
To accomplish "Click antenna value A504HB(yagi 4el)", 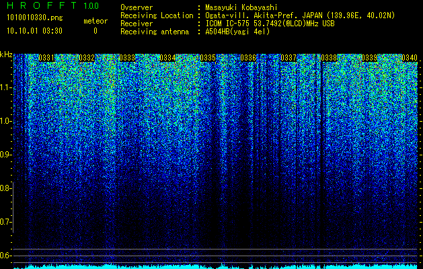I will pos(237,32).
